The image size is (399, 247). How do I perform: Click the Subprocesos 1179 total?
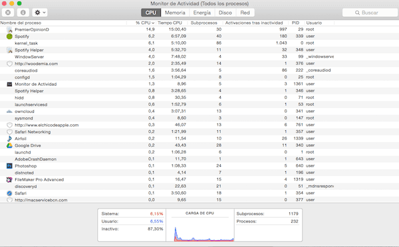pos(293,214)
